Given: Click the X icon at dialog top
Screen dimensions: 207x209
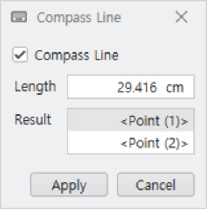Looking at the screenshot, I should (181, 17).
